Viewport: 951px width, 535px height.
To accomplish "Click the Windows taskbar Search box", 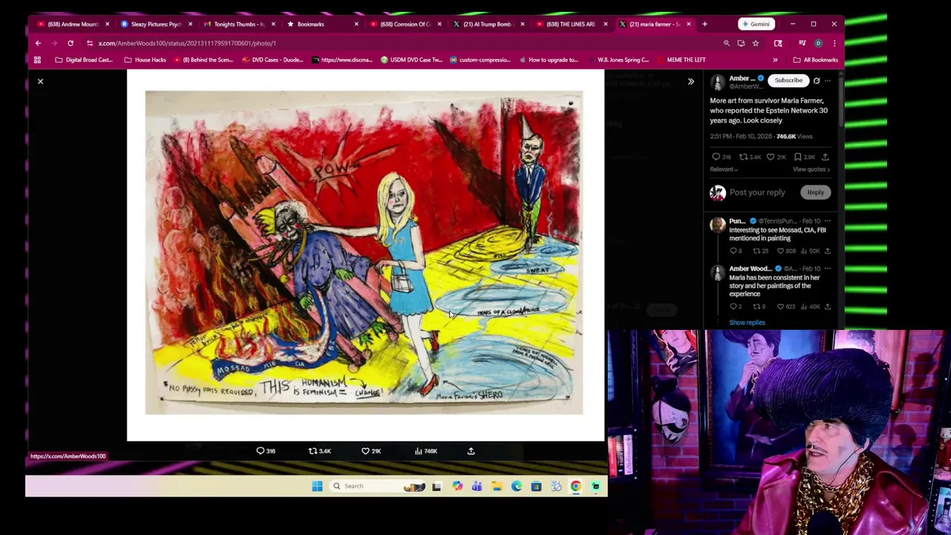I will (378, 486).
